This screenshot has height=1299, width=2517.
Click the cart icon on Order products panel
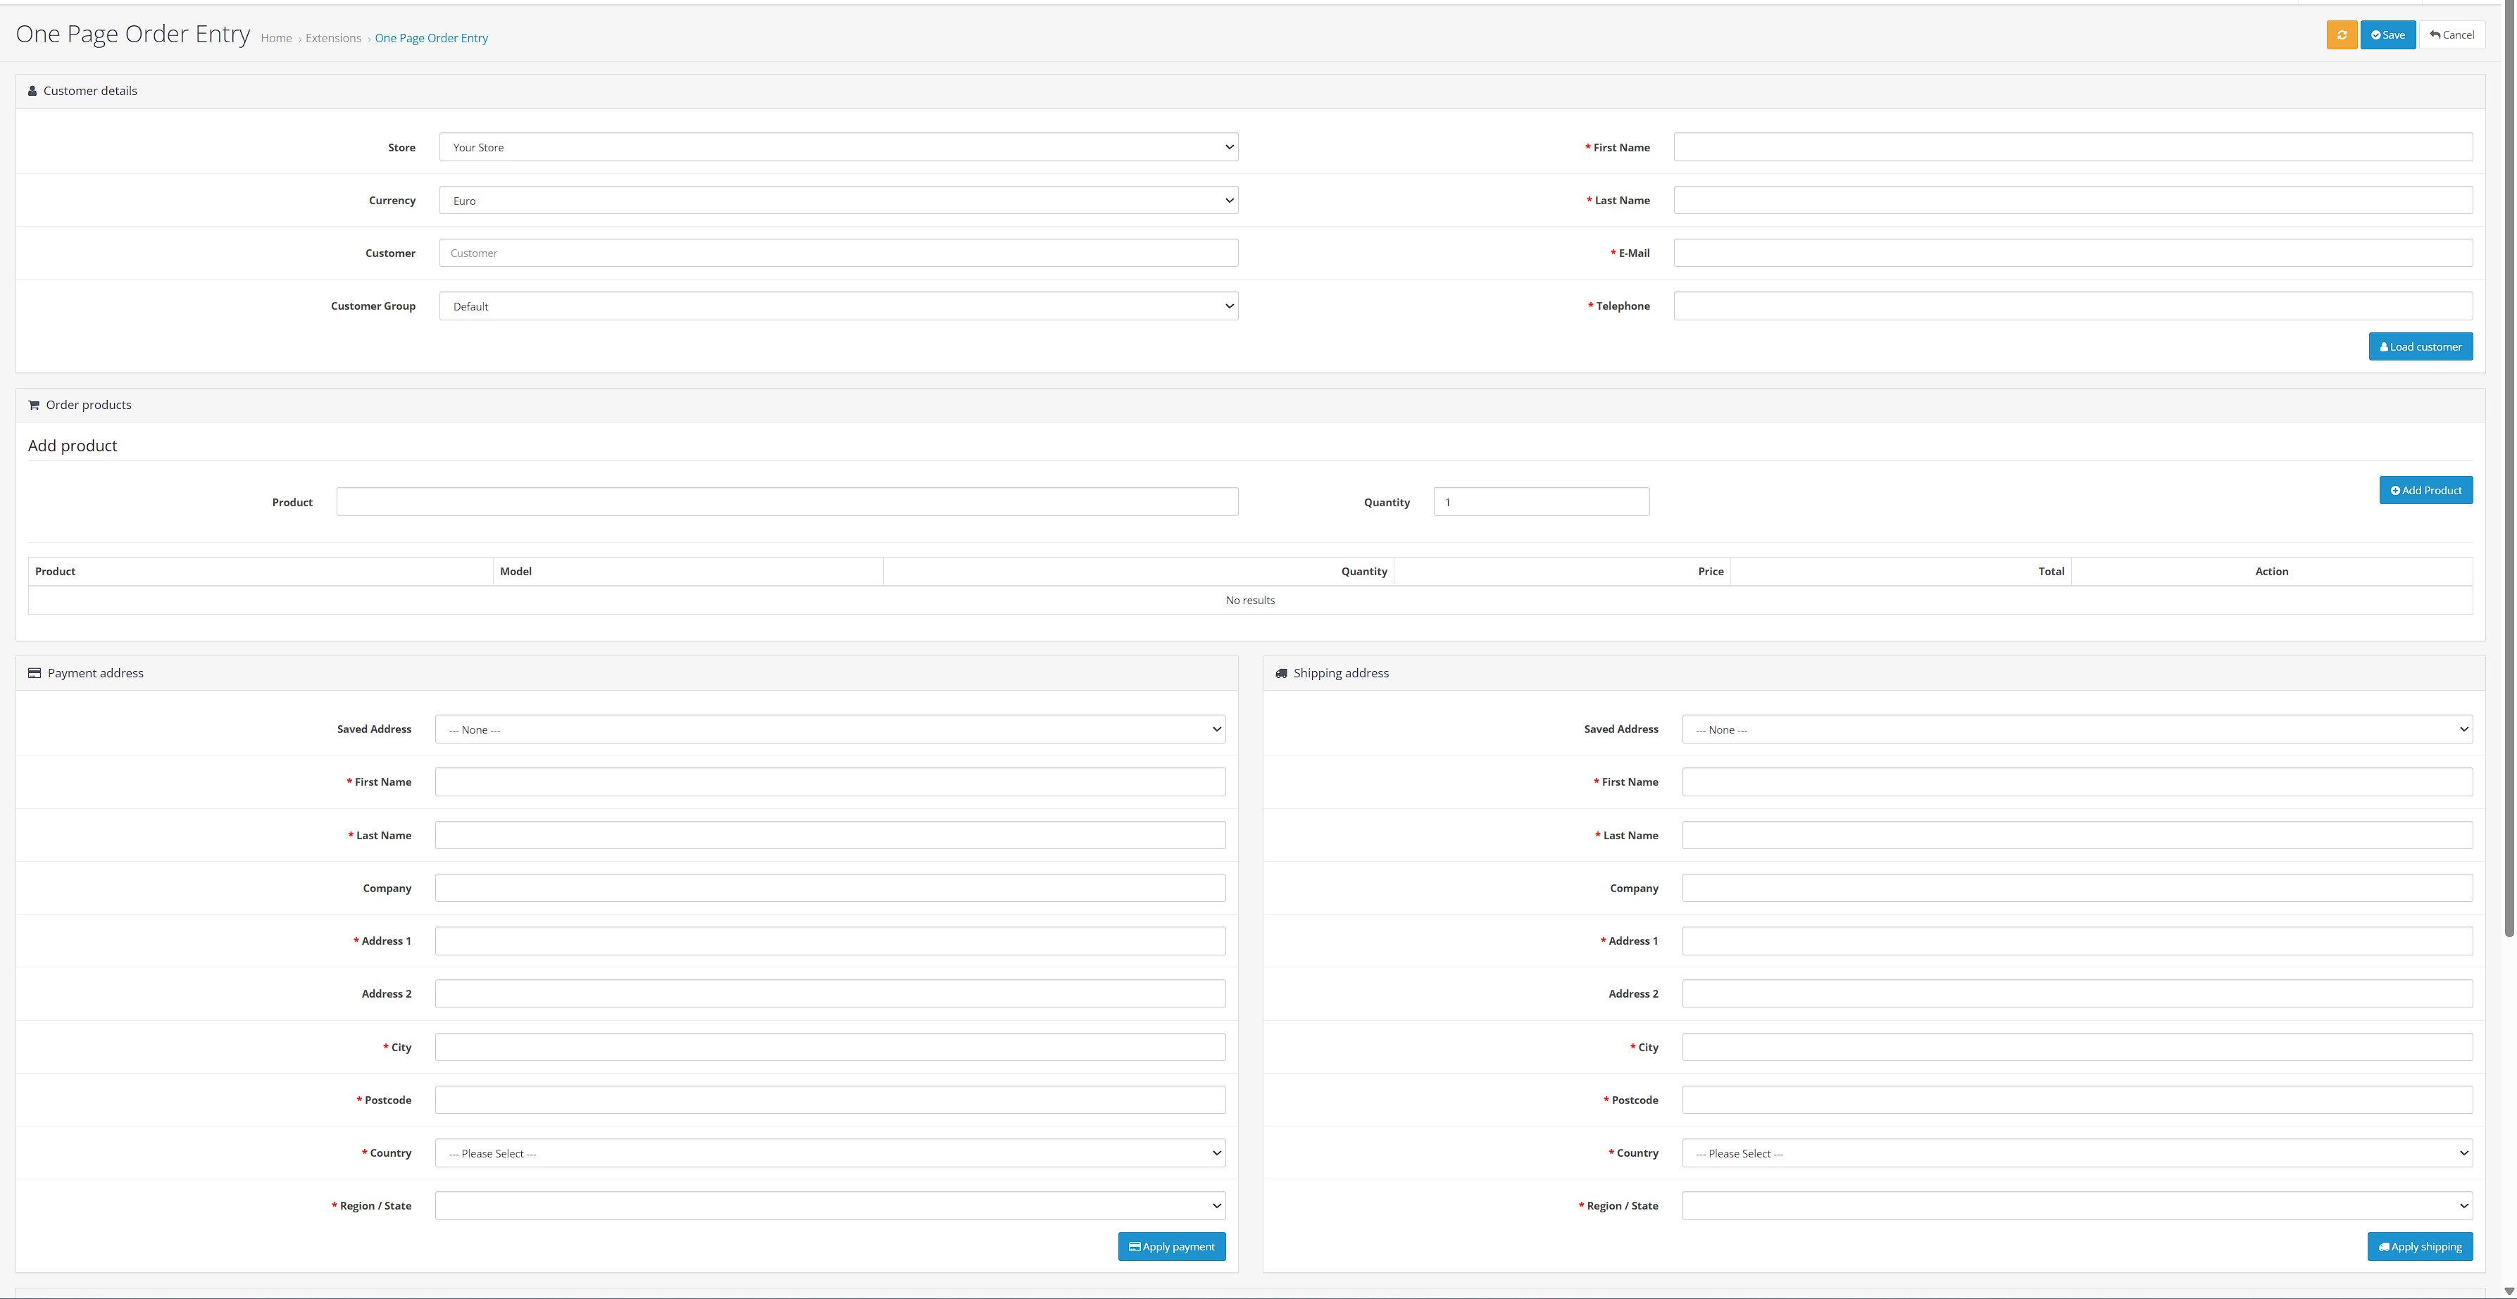(35, 404)
